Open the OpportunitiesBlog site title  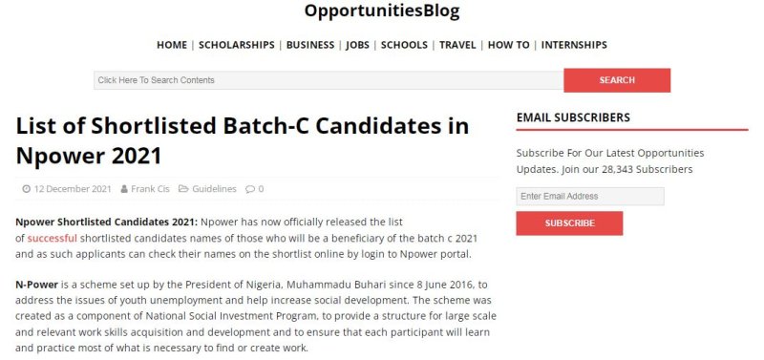pyautogui.click(x=382, y=11)
